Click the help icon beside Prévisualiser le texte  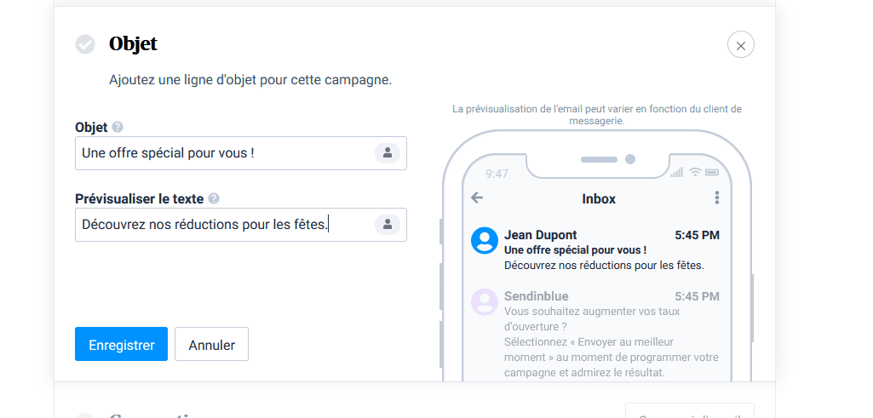point(214,198)
